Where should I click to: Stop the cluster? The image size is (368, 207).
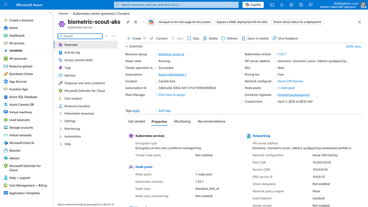[193, 38]
